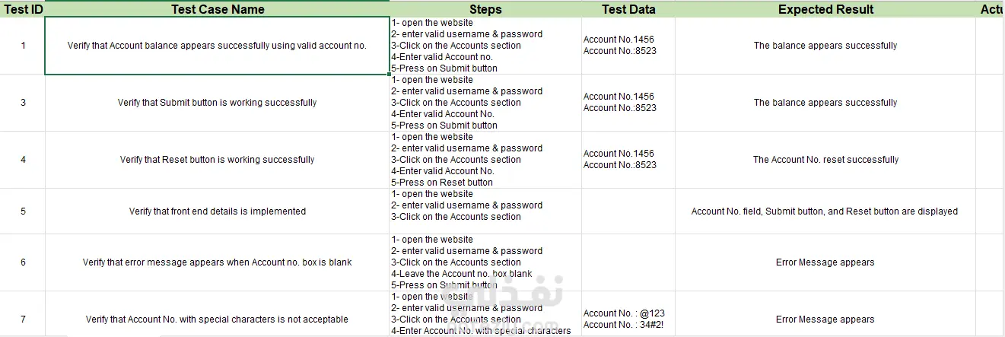
Task: Click the expected result listing Submit and Reset buttons
Action: pyautogui.click(x=825, y=211)
